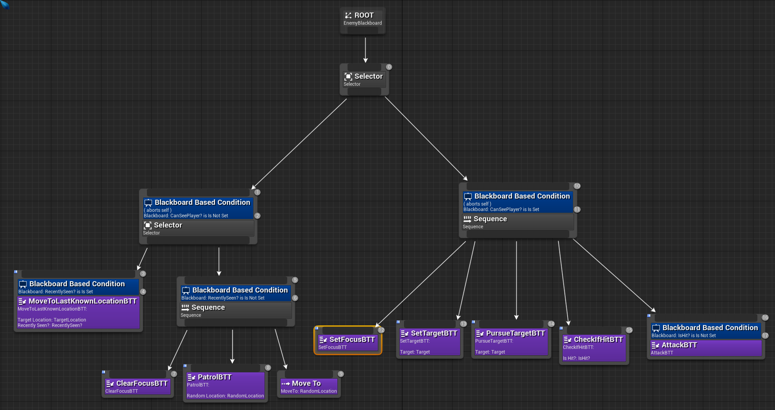Click the top Selector node icon
The image size is (775, 410).
[x=348, y=76]
